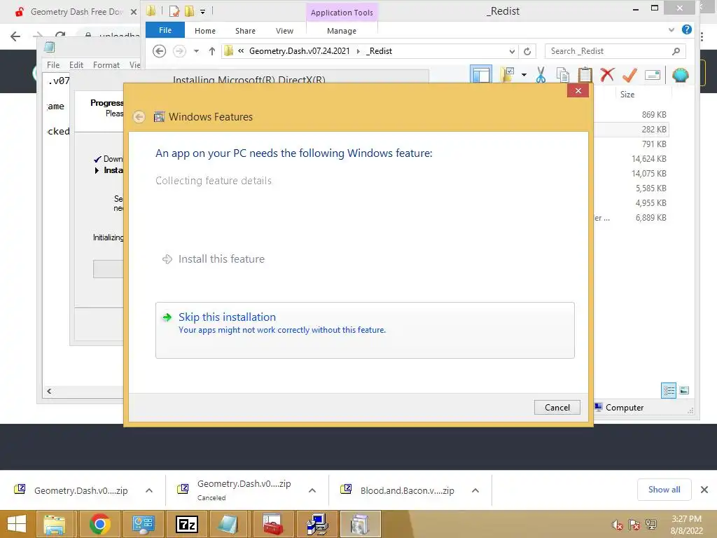Open the Home ribbon tab

(205, 31)
